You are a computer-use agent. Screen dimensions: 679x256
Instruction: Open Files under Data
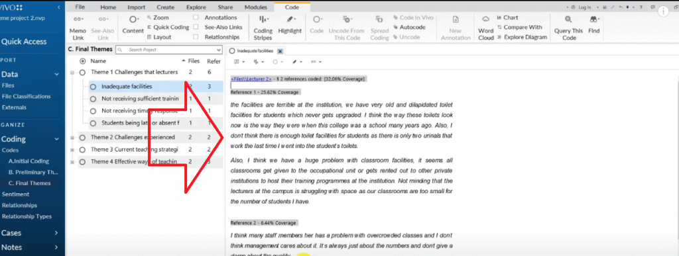(8, 86)
